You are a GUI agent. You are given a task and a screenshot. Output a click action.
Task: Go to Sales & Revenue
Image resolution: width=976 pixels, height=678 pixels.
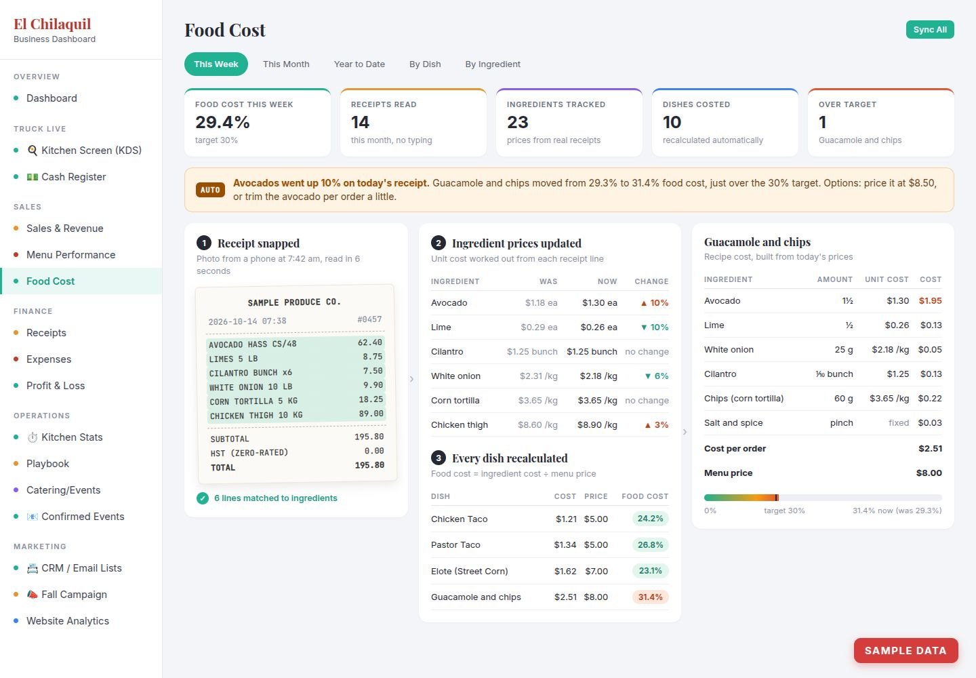[x=81, y=228]
